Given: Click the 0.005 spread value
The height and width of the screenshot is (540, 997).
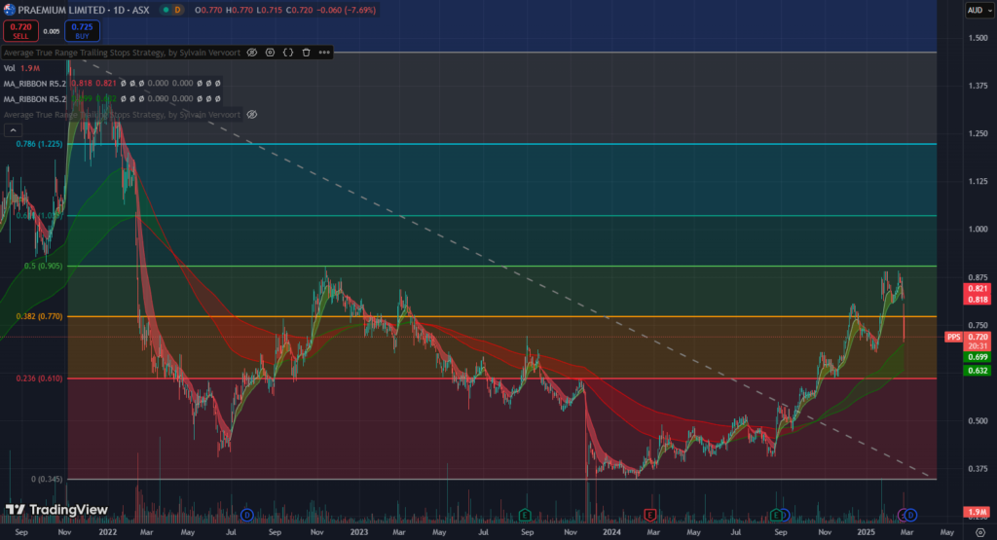Looking at the screenshot, I should 52,31.
